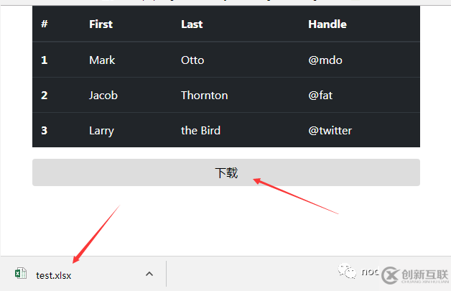Expand the test.xlsx download options chevron

[149, 274]
